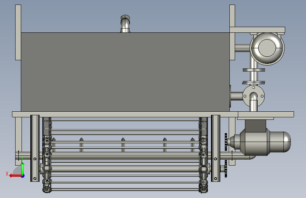Select the elbow pipe on top of tank

125,24
